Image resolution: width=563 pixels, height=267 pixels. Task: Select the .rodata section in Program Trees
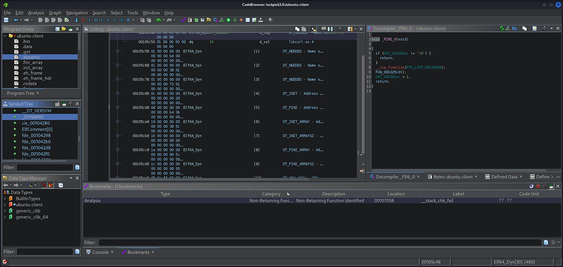[x=29, y=83]
